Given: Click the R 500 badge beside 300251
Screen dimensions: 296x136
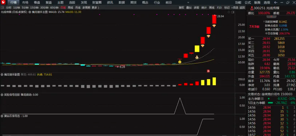Looking at the screenshot, I should [x=251, y=8].
